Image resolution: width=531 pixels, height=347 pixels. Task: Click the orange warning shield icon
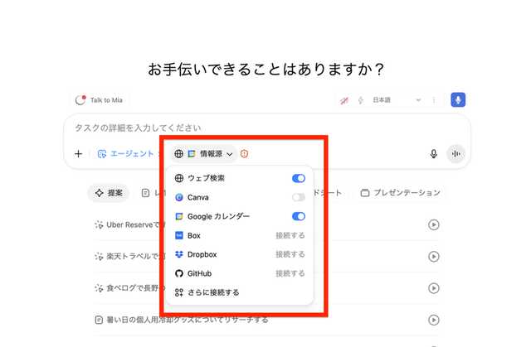pyautogui.click(x=245, y=154)
